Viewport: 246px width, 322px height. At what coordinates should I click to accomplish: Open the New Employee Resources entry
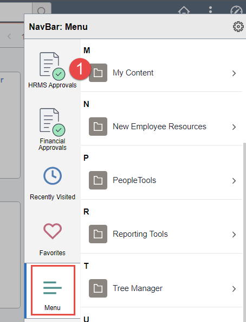point(161,127)
